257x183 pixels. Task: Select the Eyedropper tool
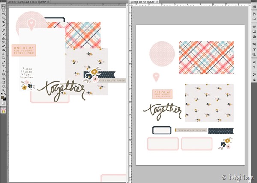point(3,26)
